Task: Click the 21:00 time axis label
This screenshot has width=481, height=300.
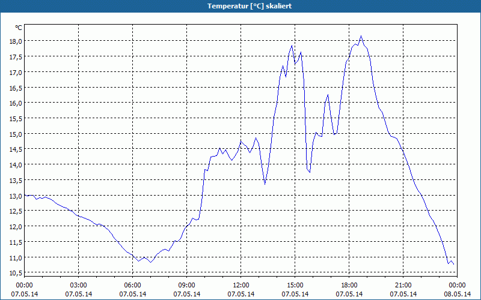Action: tap(403, 286)
